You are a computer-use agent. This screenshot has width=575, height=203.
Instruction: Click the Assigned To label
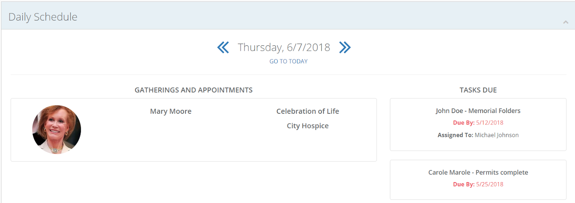[x=455, y=135]
